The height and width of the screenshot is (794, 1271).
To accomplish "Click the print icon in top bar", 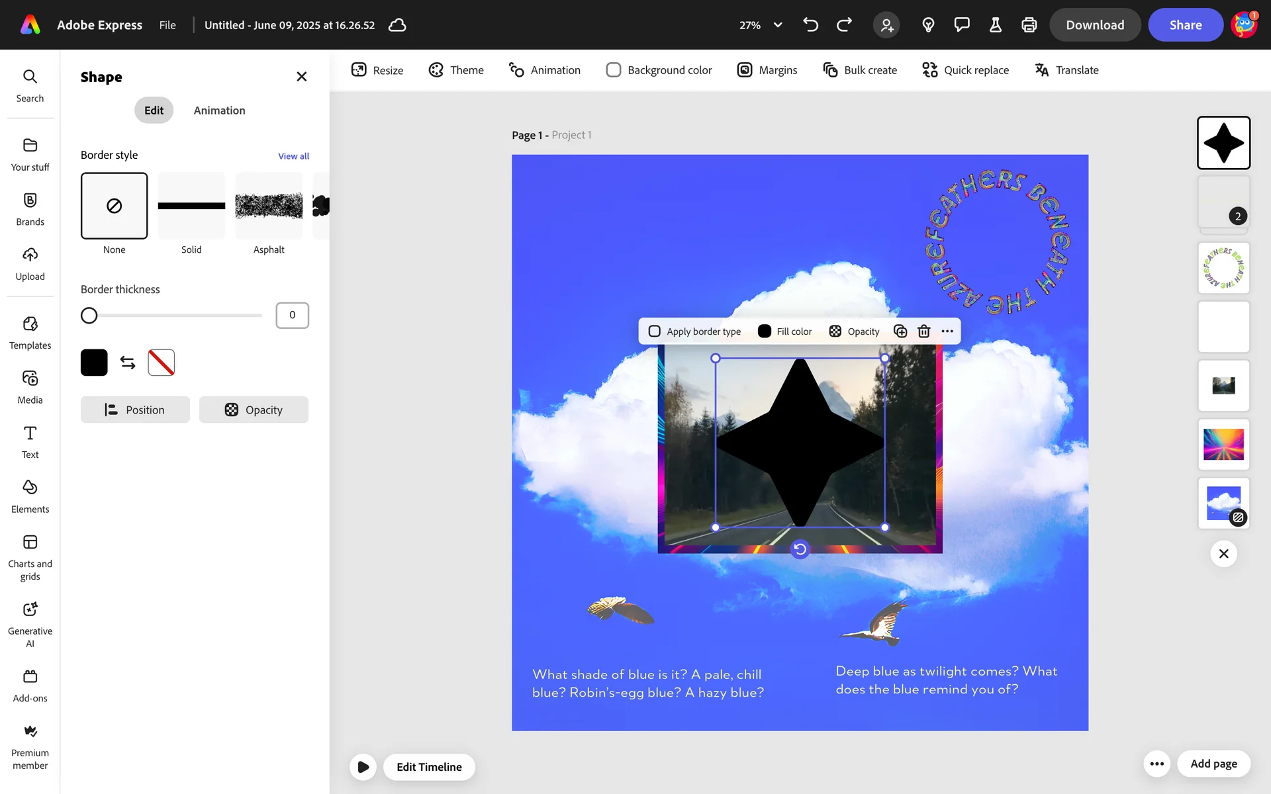I will coord(1029,25).
